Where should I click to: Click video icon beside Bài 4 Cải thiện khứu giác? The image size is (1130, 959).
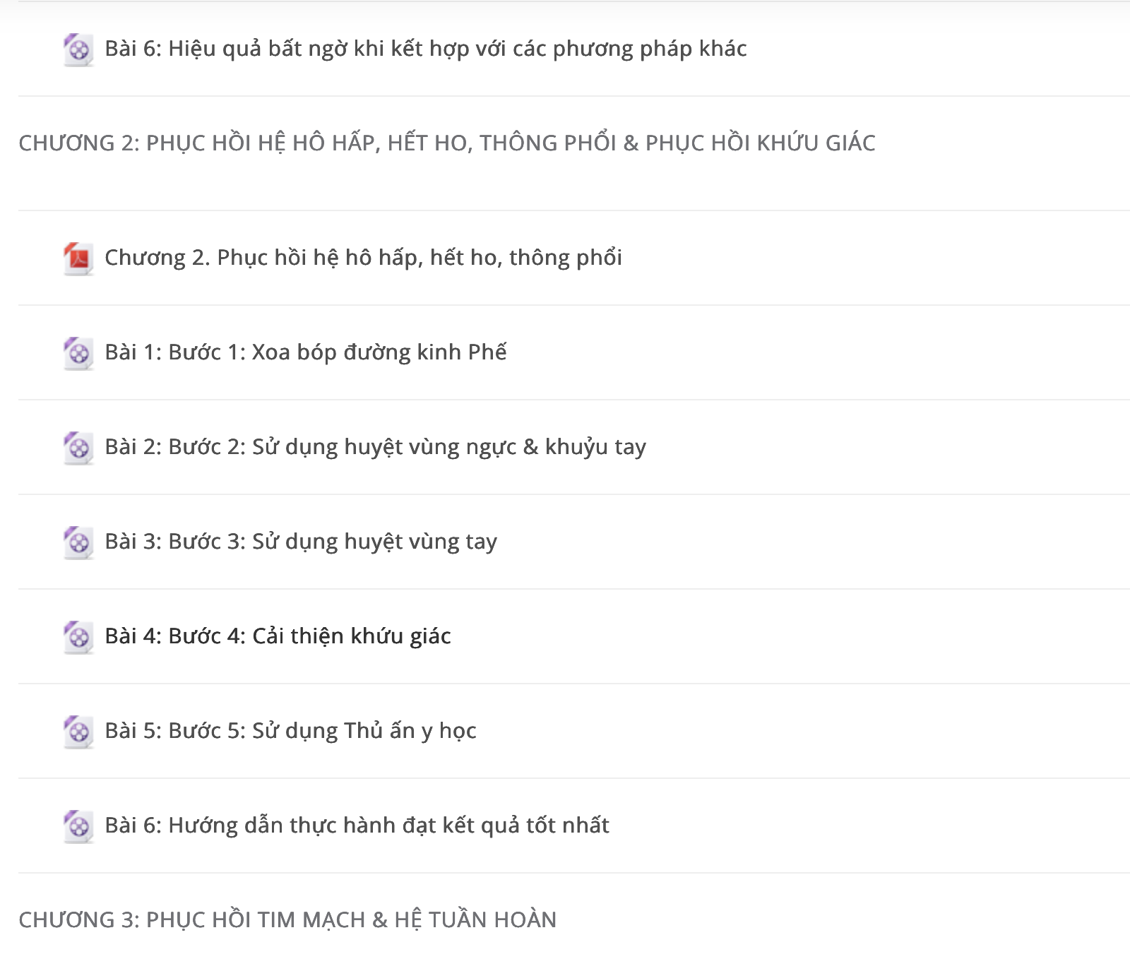(78, 637)
